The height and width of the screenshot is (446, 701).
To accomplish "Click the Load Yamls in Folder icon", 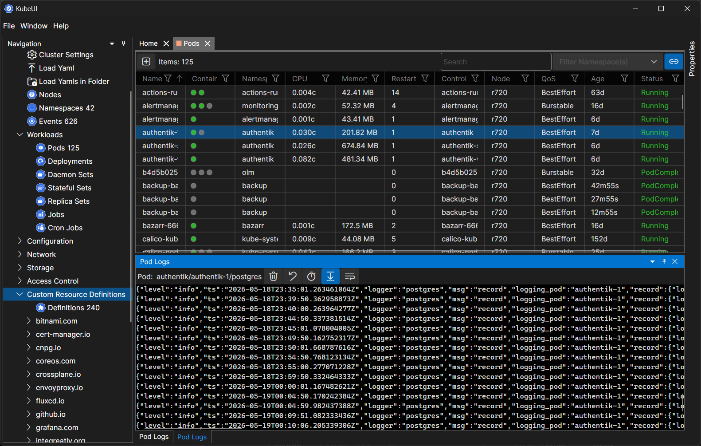I will click(x=32, y=81).
